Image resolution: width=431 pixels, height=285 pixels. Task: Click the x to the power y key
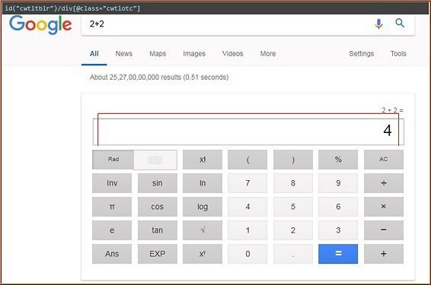(x=203, y=254)
